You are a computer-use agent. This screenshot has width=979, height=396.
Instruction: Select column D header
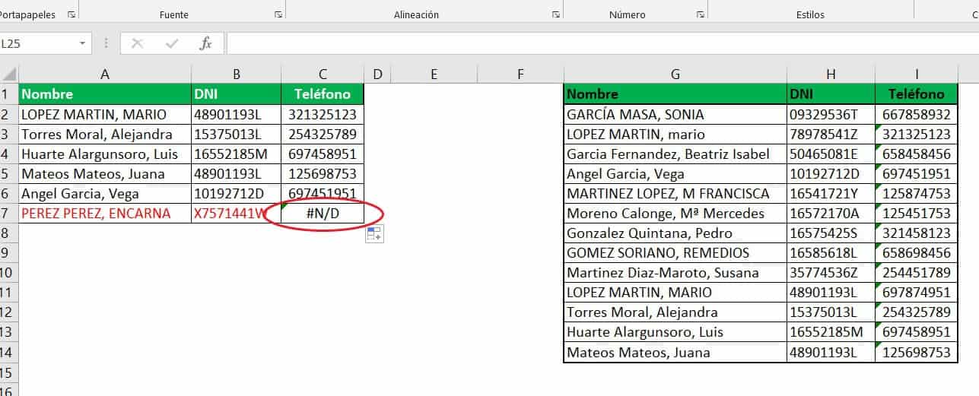[x=377, y=74]
